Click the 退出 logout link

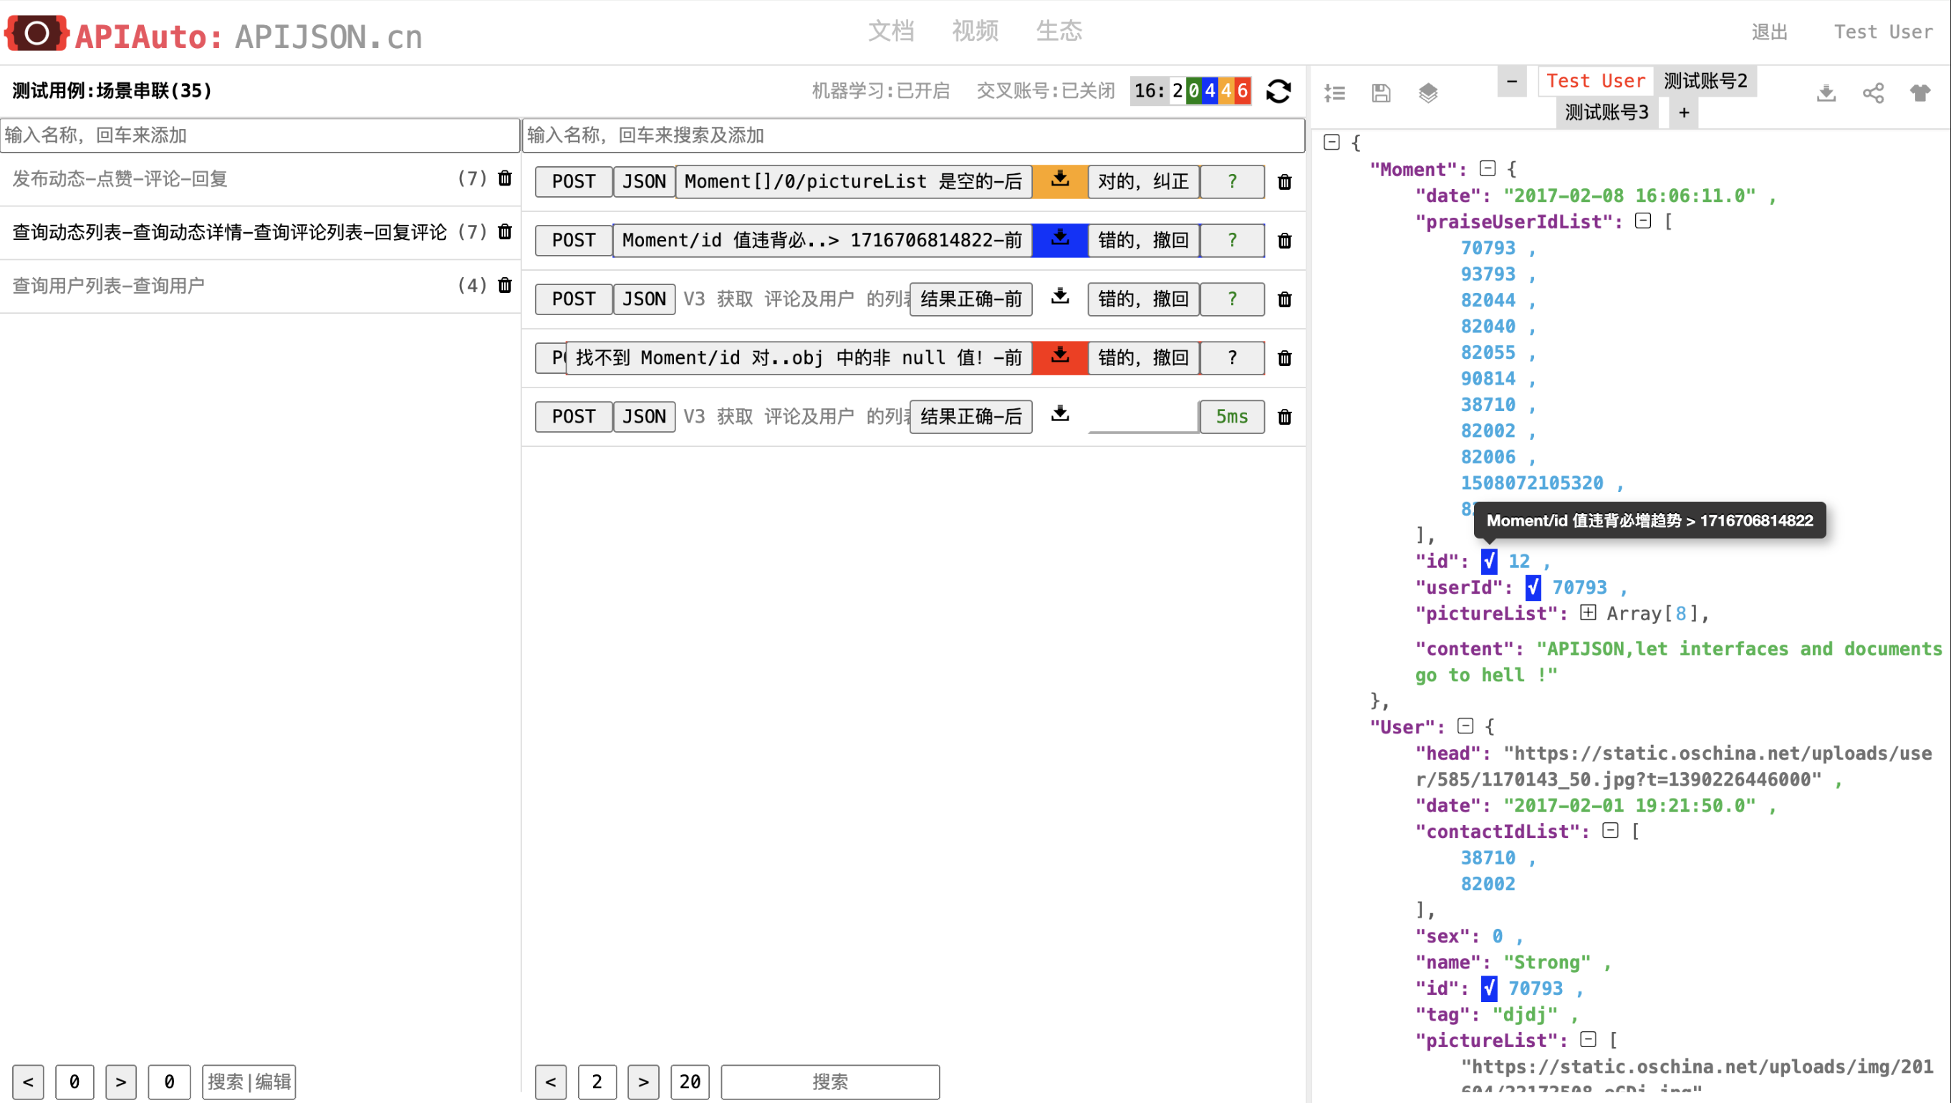pyautogui.click(x=1769, y=32)
